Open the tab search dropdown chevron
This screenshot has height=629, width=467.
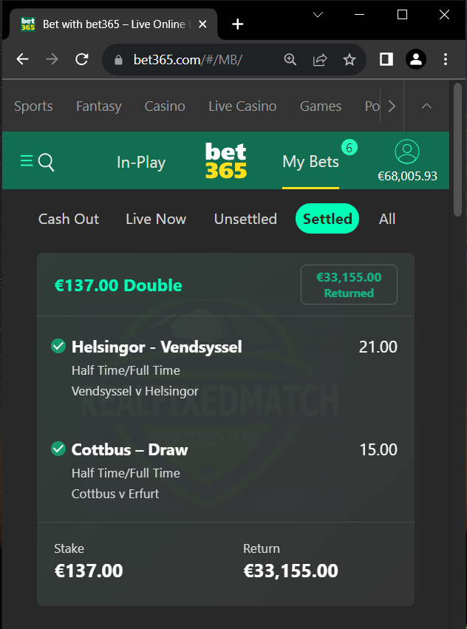coord(318,15)
